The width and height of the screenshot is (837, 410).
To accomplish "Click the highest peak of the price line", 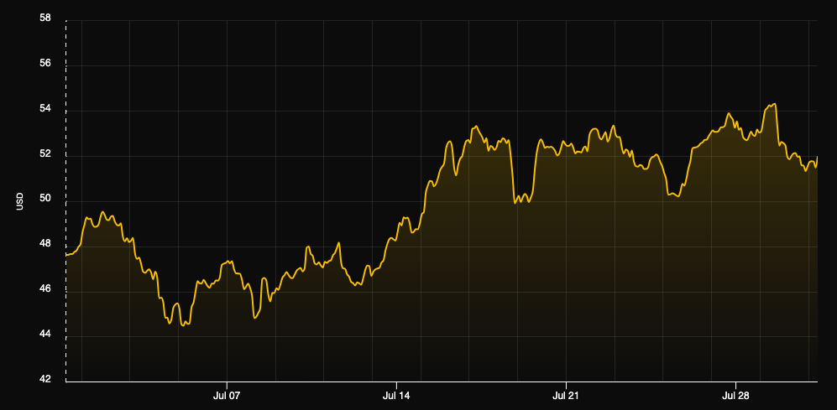I will point(773,104).
